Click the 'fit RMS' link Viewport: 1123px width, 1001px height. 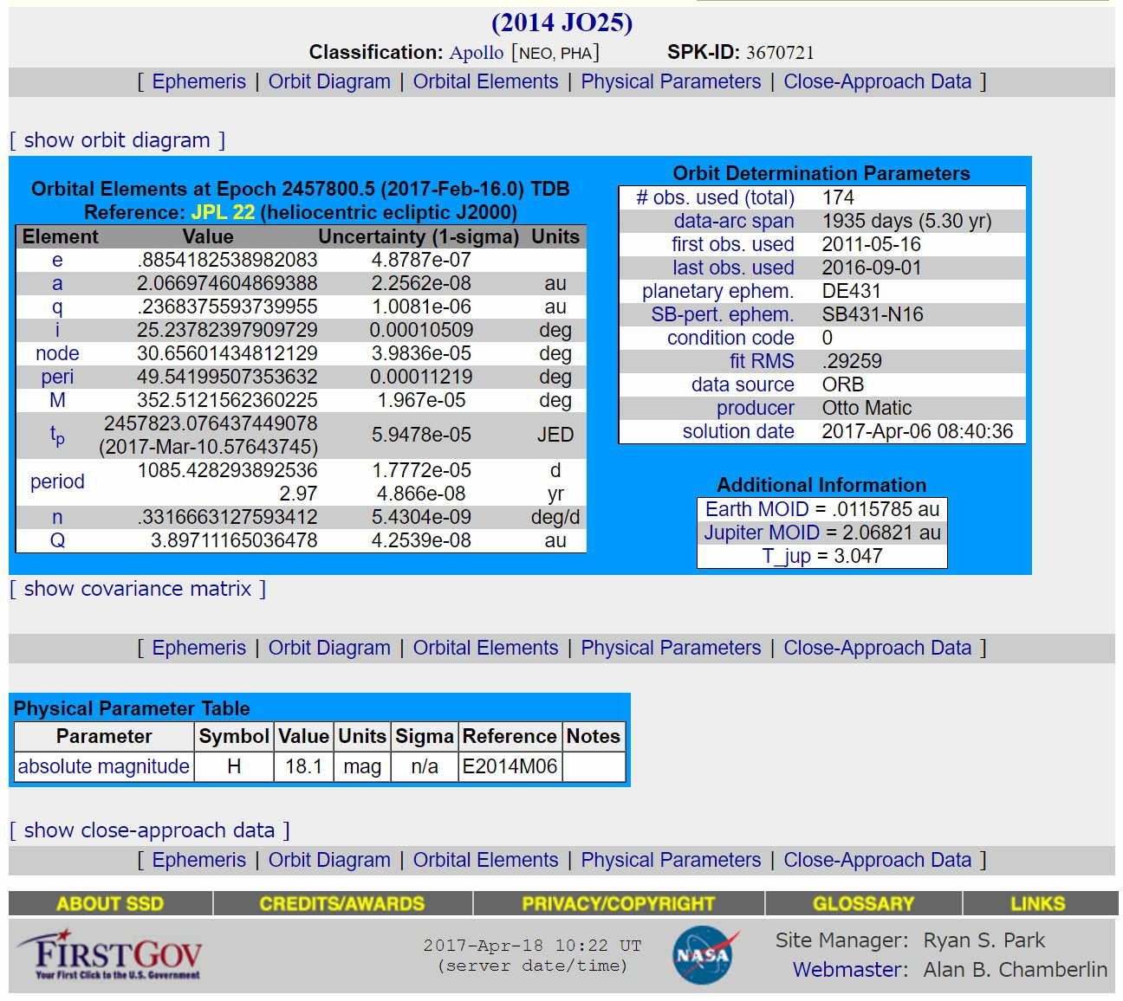(762, 361)
